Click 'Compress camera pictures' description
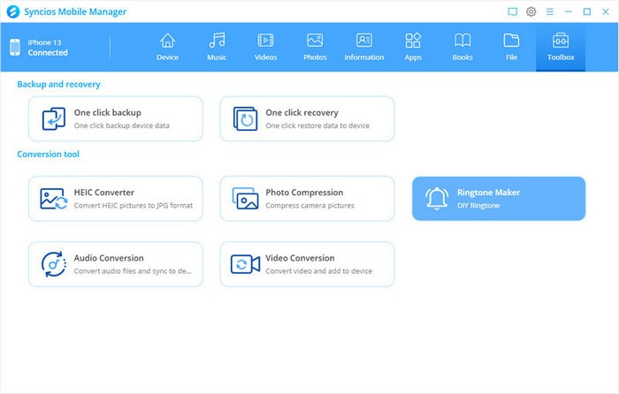Viewport: 619px width, 394px height. (x=309, y=206)
